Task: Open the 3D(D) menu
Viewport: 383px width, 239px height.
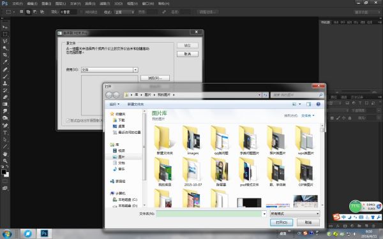Action: pyautogui.click(x=118, y=4)
